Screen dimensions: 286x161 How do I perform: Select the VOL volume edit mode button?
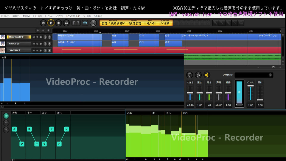click(6, 130)
